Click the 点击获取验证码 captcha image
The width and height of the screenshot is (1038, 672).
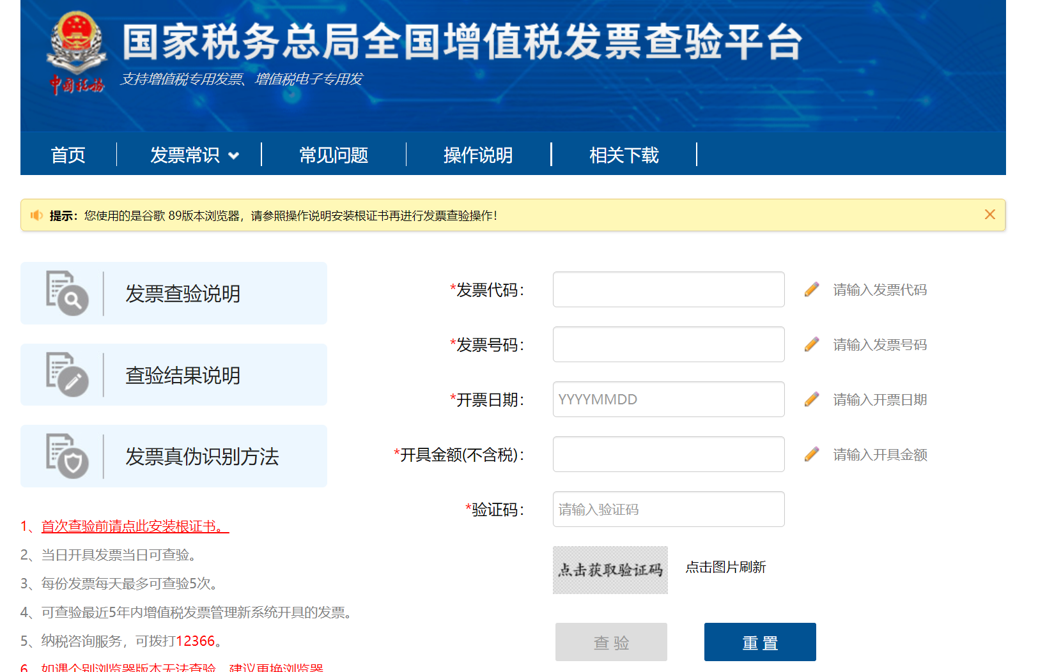coord(610,570)
